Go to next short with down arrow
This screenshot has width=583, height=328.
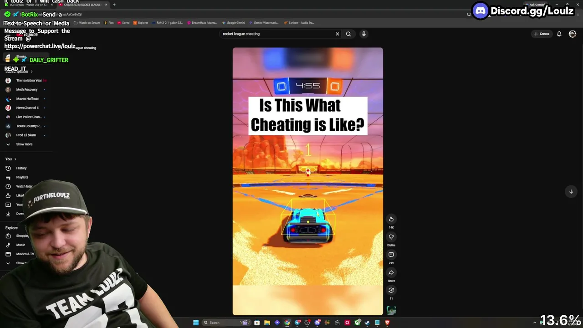[x=571, y=191]
